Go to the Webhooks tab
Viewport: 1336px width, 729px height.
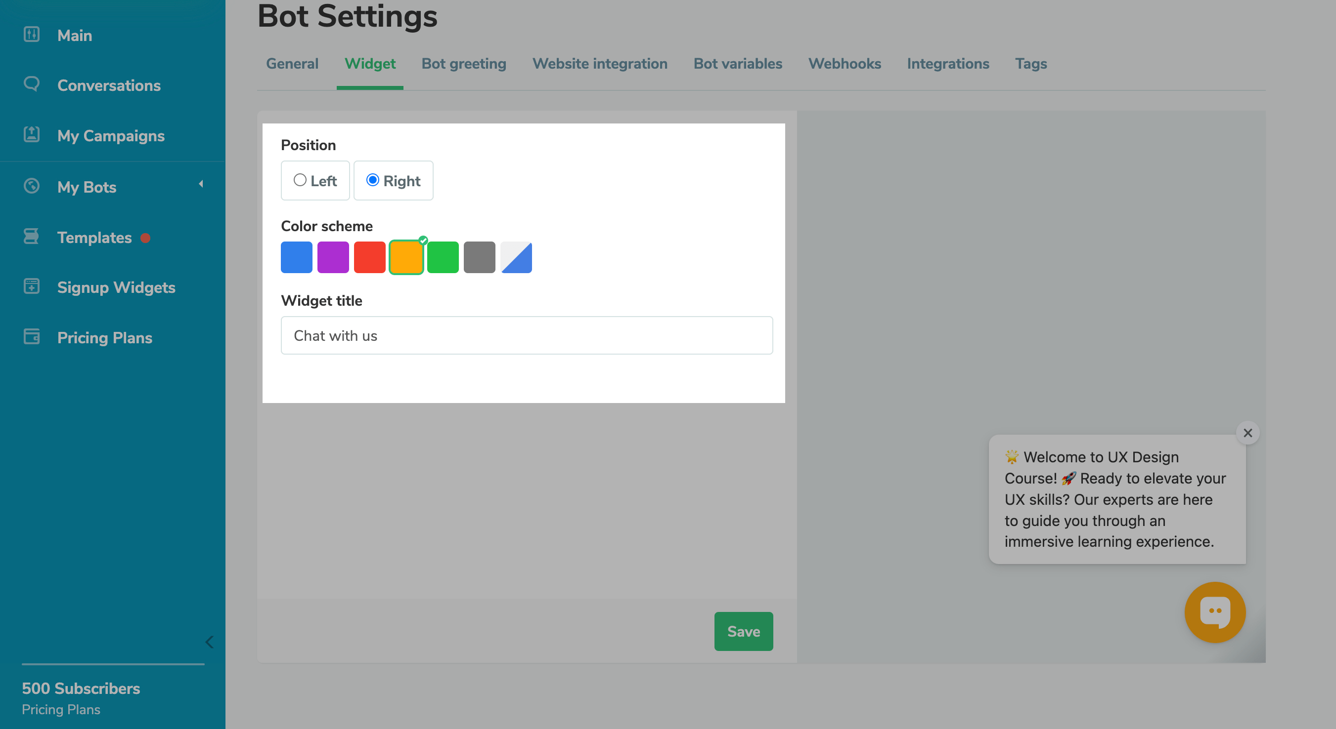pos(845,64)
